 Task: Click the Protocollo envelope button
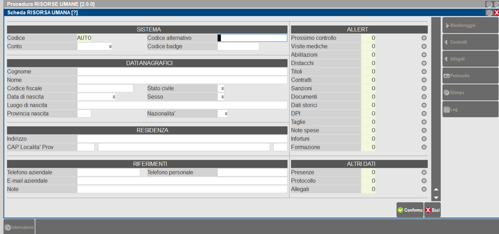tap(470, 76)
